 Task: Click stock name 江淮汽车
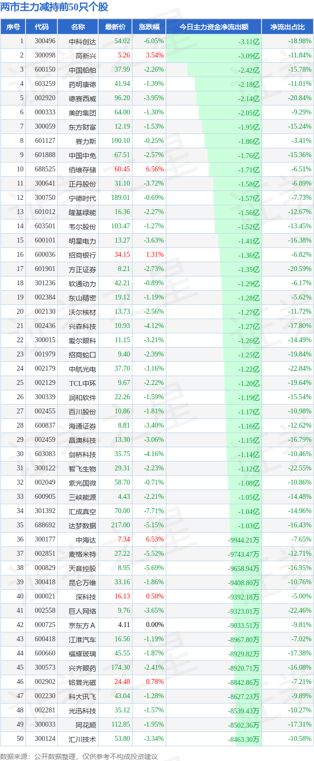click(x=82, y=639)
